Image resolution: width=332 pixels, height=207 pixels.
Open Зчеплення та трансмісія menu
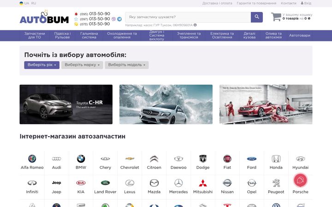189,35
